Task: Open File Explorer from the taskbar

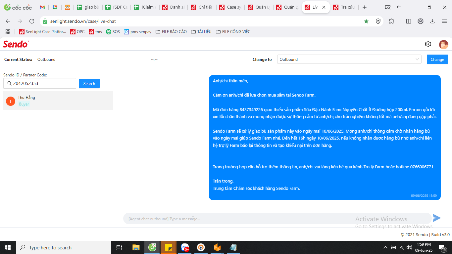Action: tap(136, 247)
